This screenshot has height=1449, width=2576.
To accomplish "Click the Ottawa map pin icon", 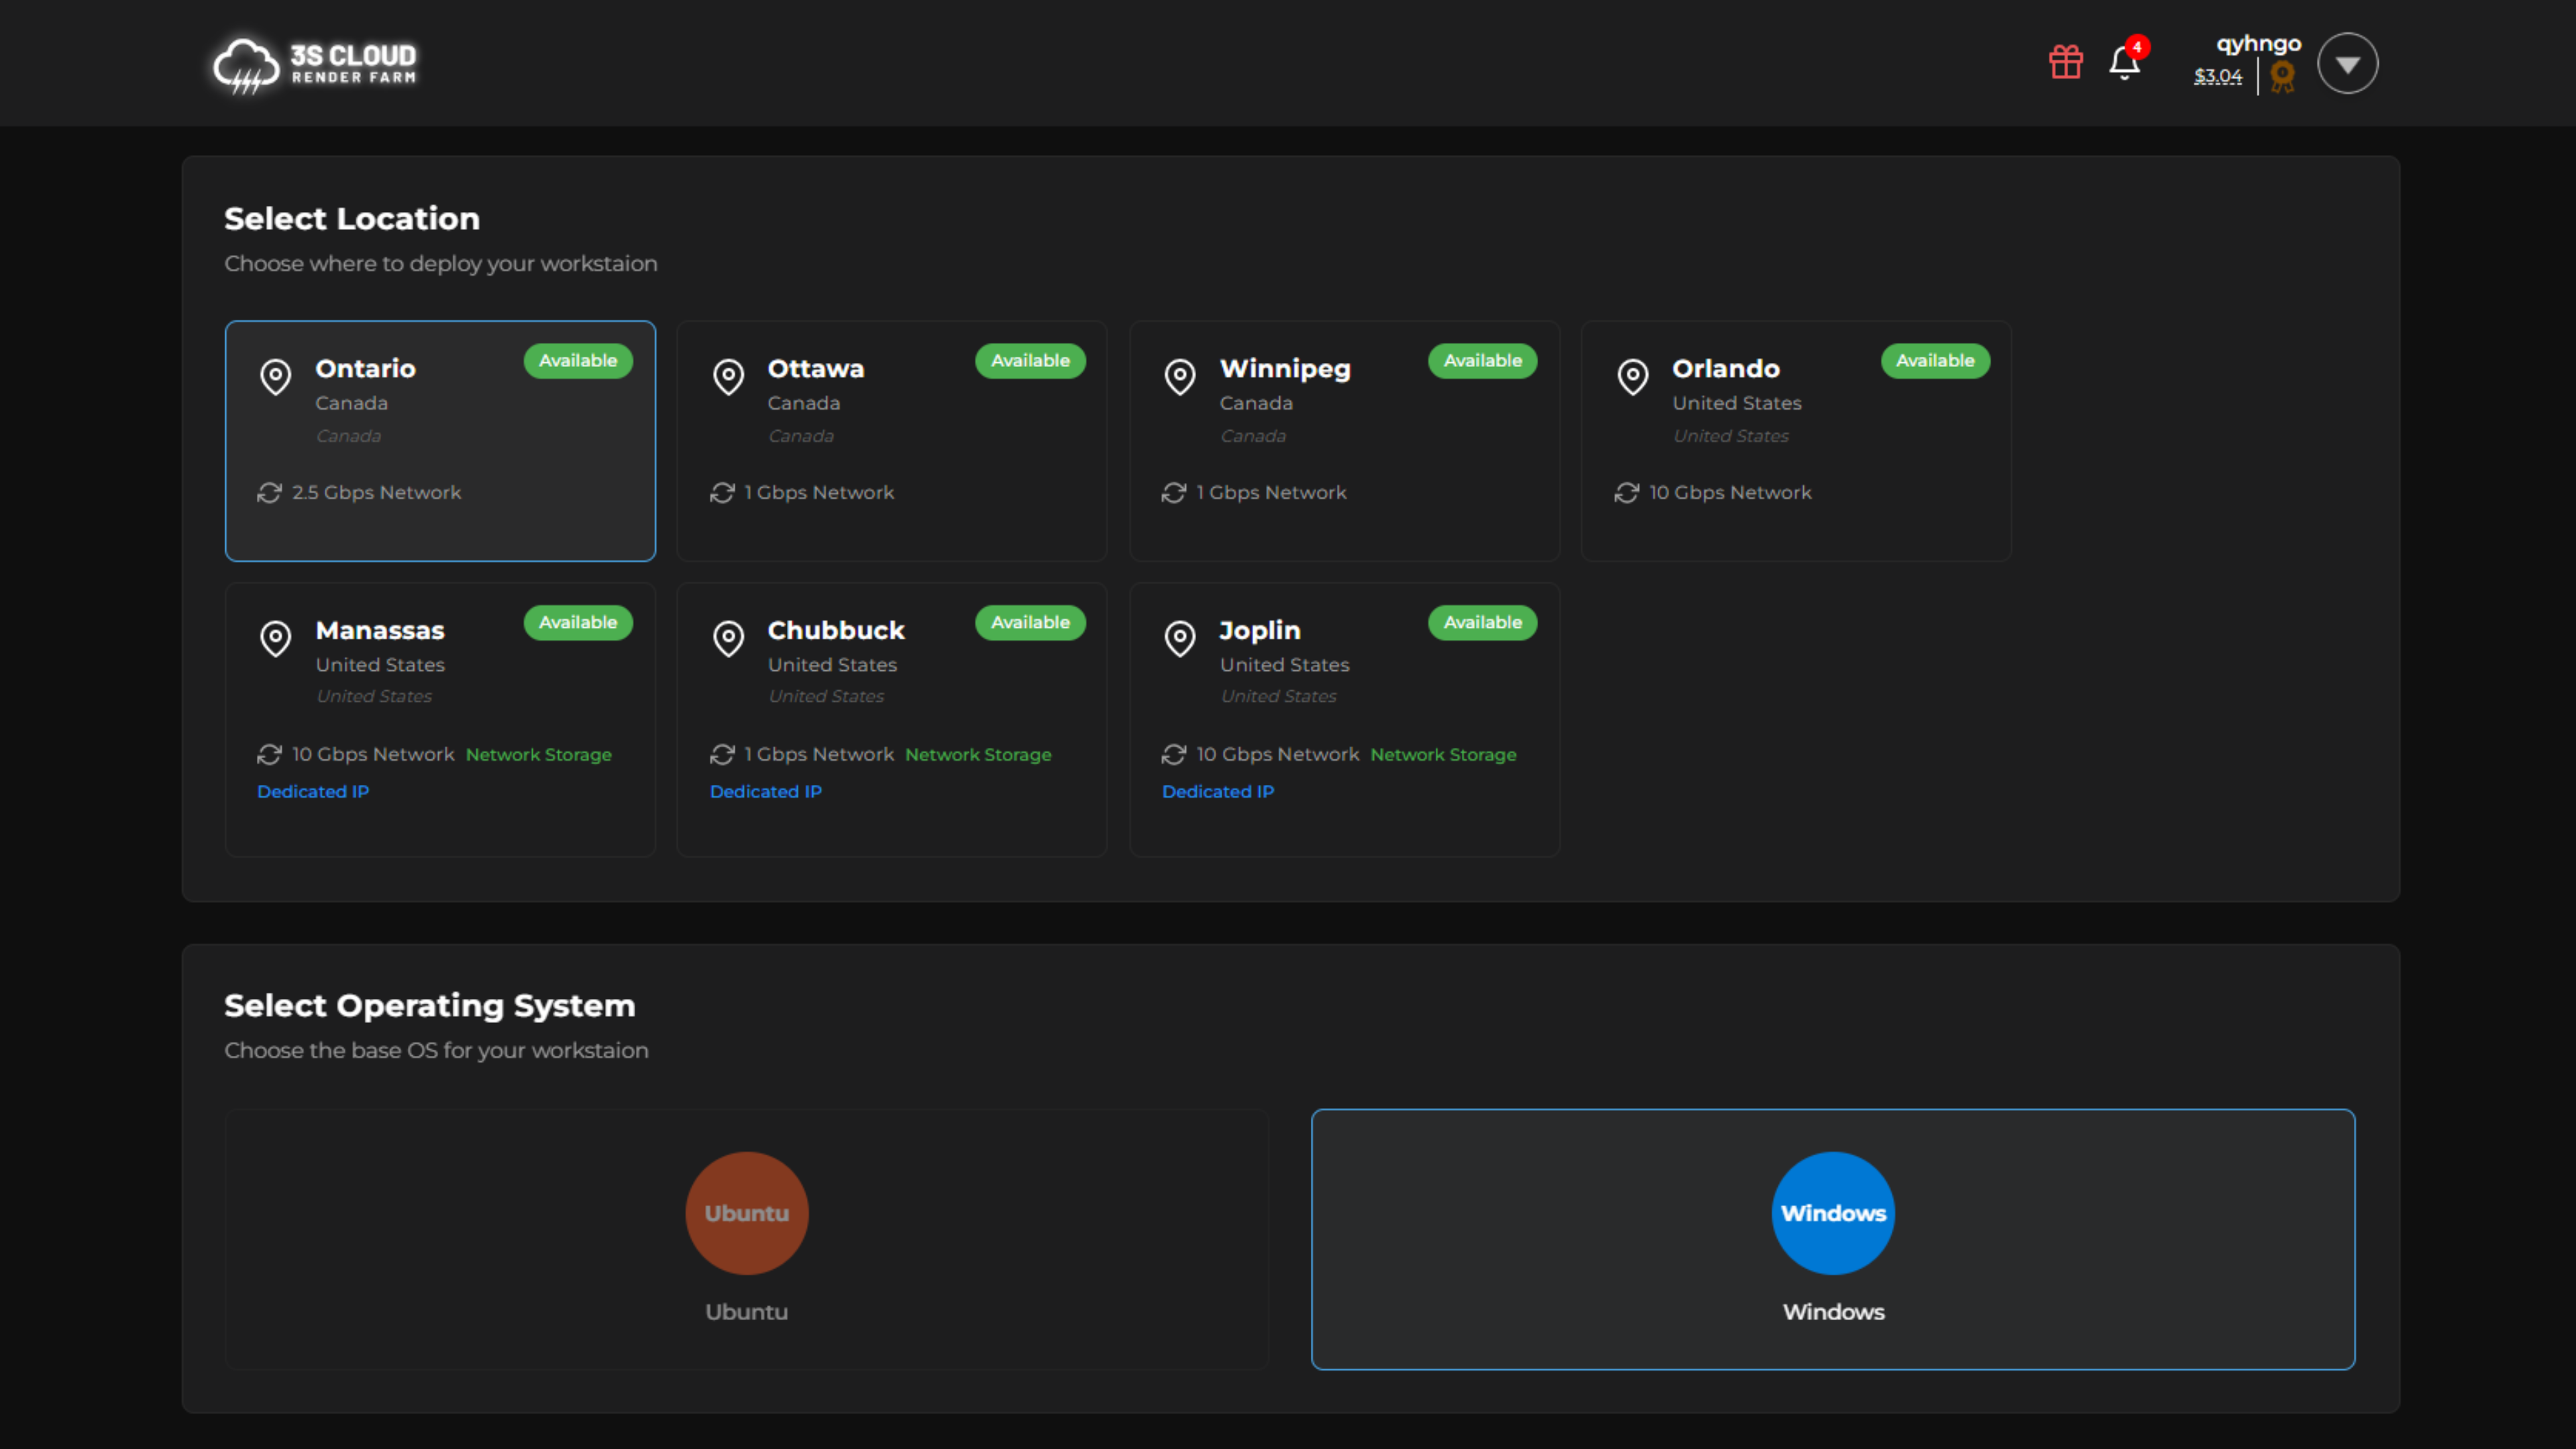I will point(728,377).
